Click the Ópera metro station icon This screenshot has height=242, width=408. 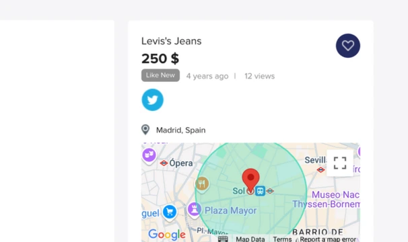coord(164,163)
